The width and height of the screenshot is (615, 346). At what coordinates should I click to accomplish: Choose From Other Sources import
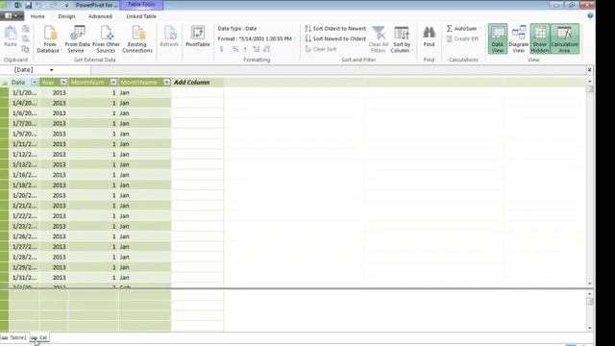click(107, 39)
